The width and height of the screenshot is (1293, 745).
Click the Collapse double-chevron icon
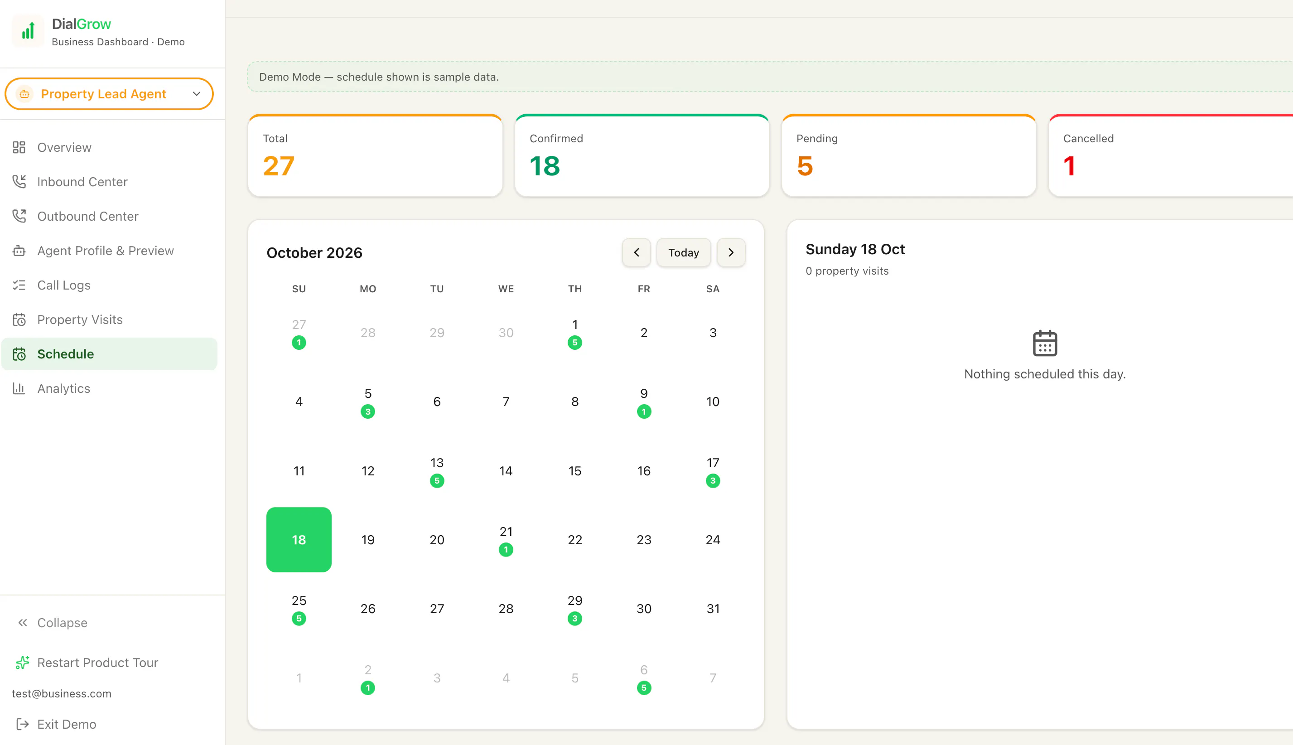23,623
